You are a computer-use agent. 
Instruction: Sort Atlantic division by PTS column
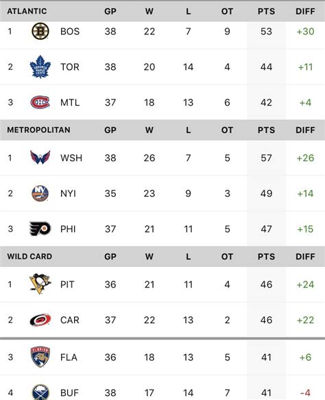pyautogui.click(x=266, y=11)
